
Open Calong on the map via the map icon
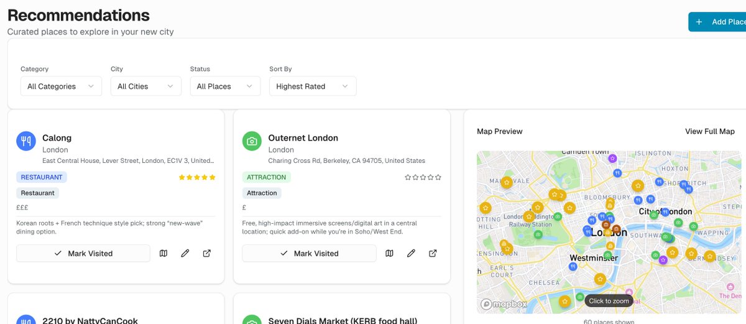(163, 253)
